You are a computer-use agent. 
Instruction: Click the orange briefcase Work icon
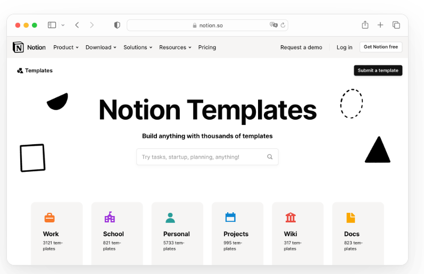[x=49, y=218]
